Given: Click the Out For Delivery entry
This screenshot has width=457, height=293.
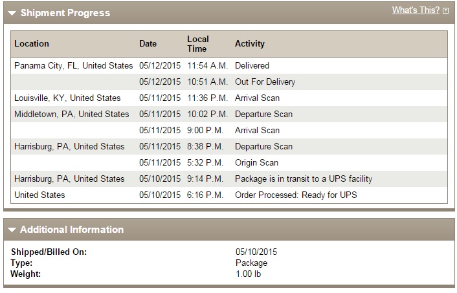Looking at the screenshot, I should coord(265,82).
